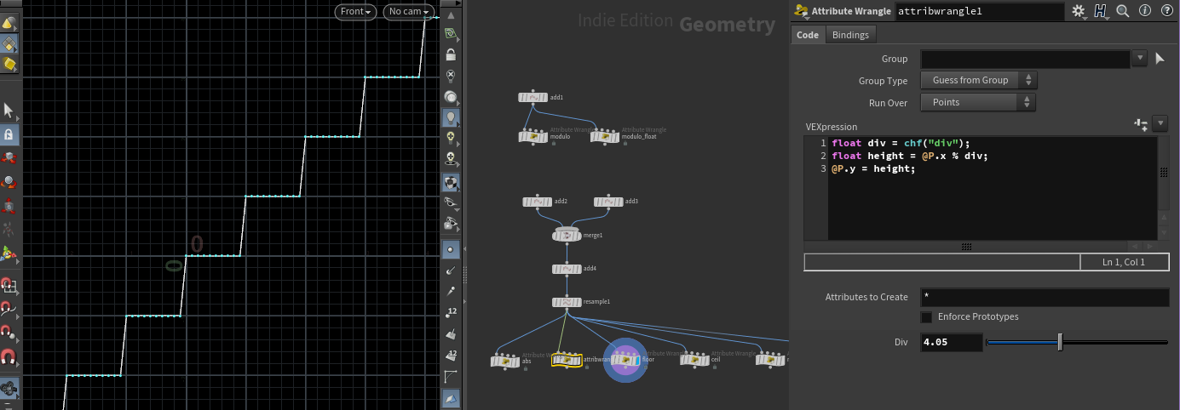The width and height of the screenshot is (1180, 410).
Task: Click inside the VEXpression code editor
Action: click(x=993, y=188)
